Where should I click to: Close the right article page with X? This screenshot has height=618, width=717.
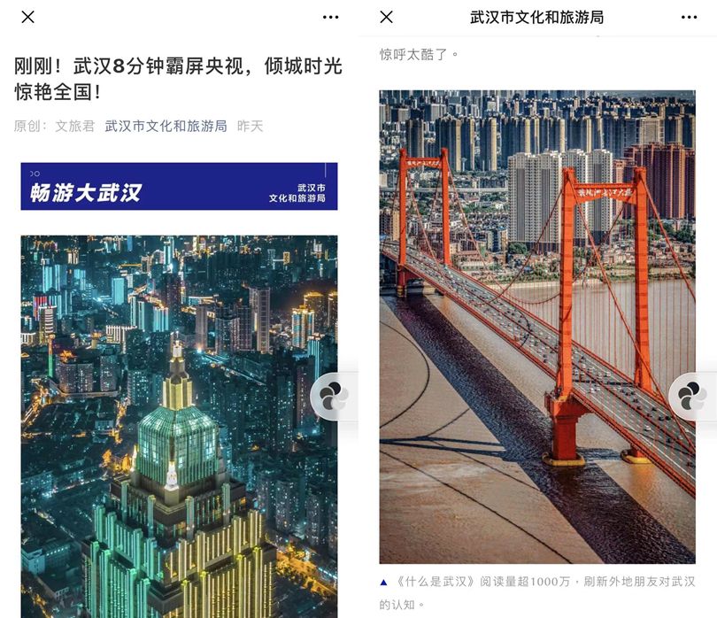[387, 18]
